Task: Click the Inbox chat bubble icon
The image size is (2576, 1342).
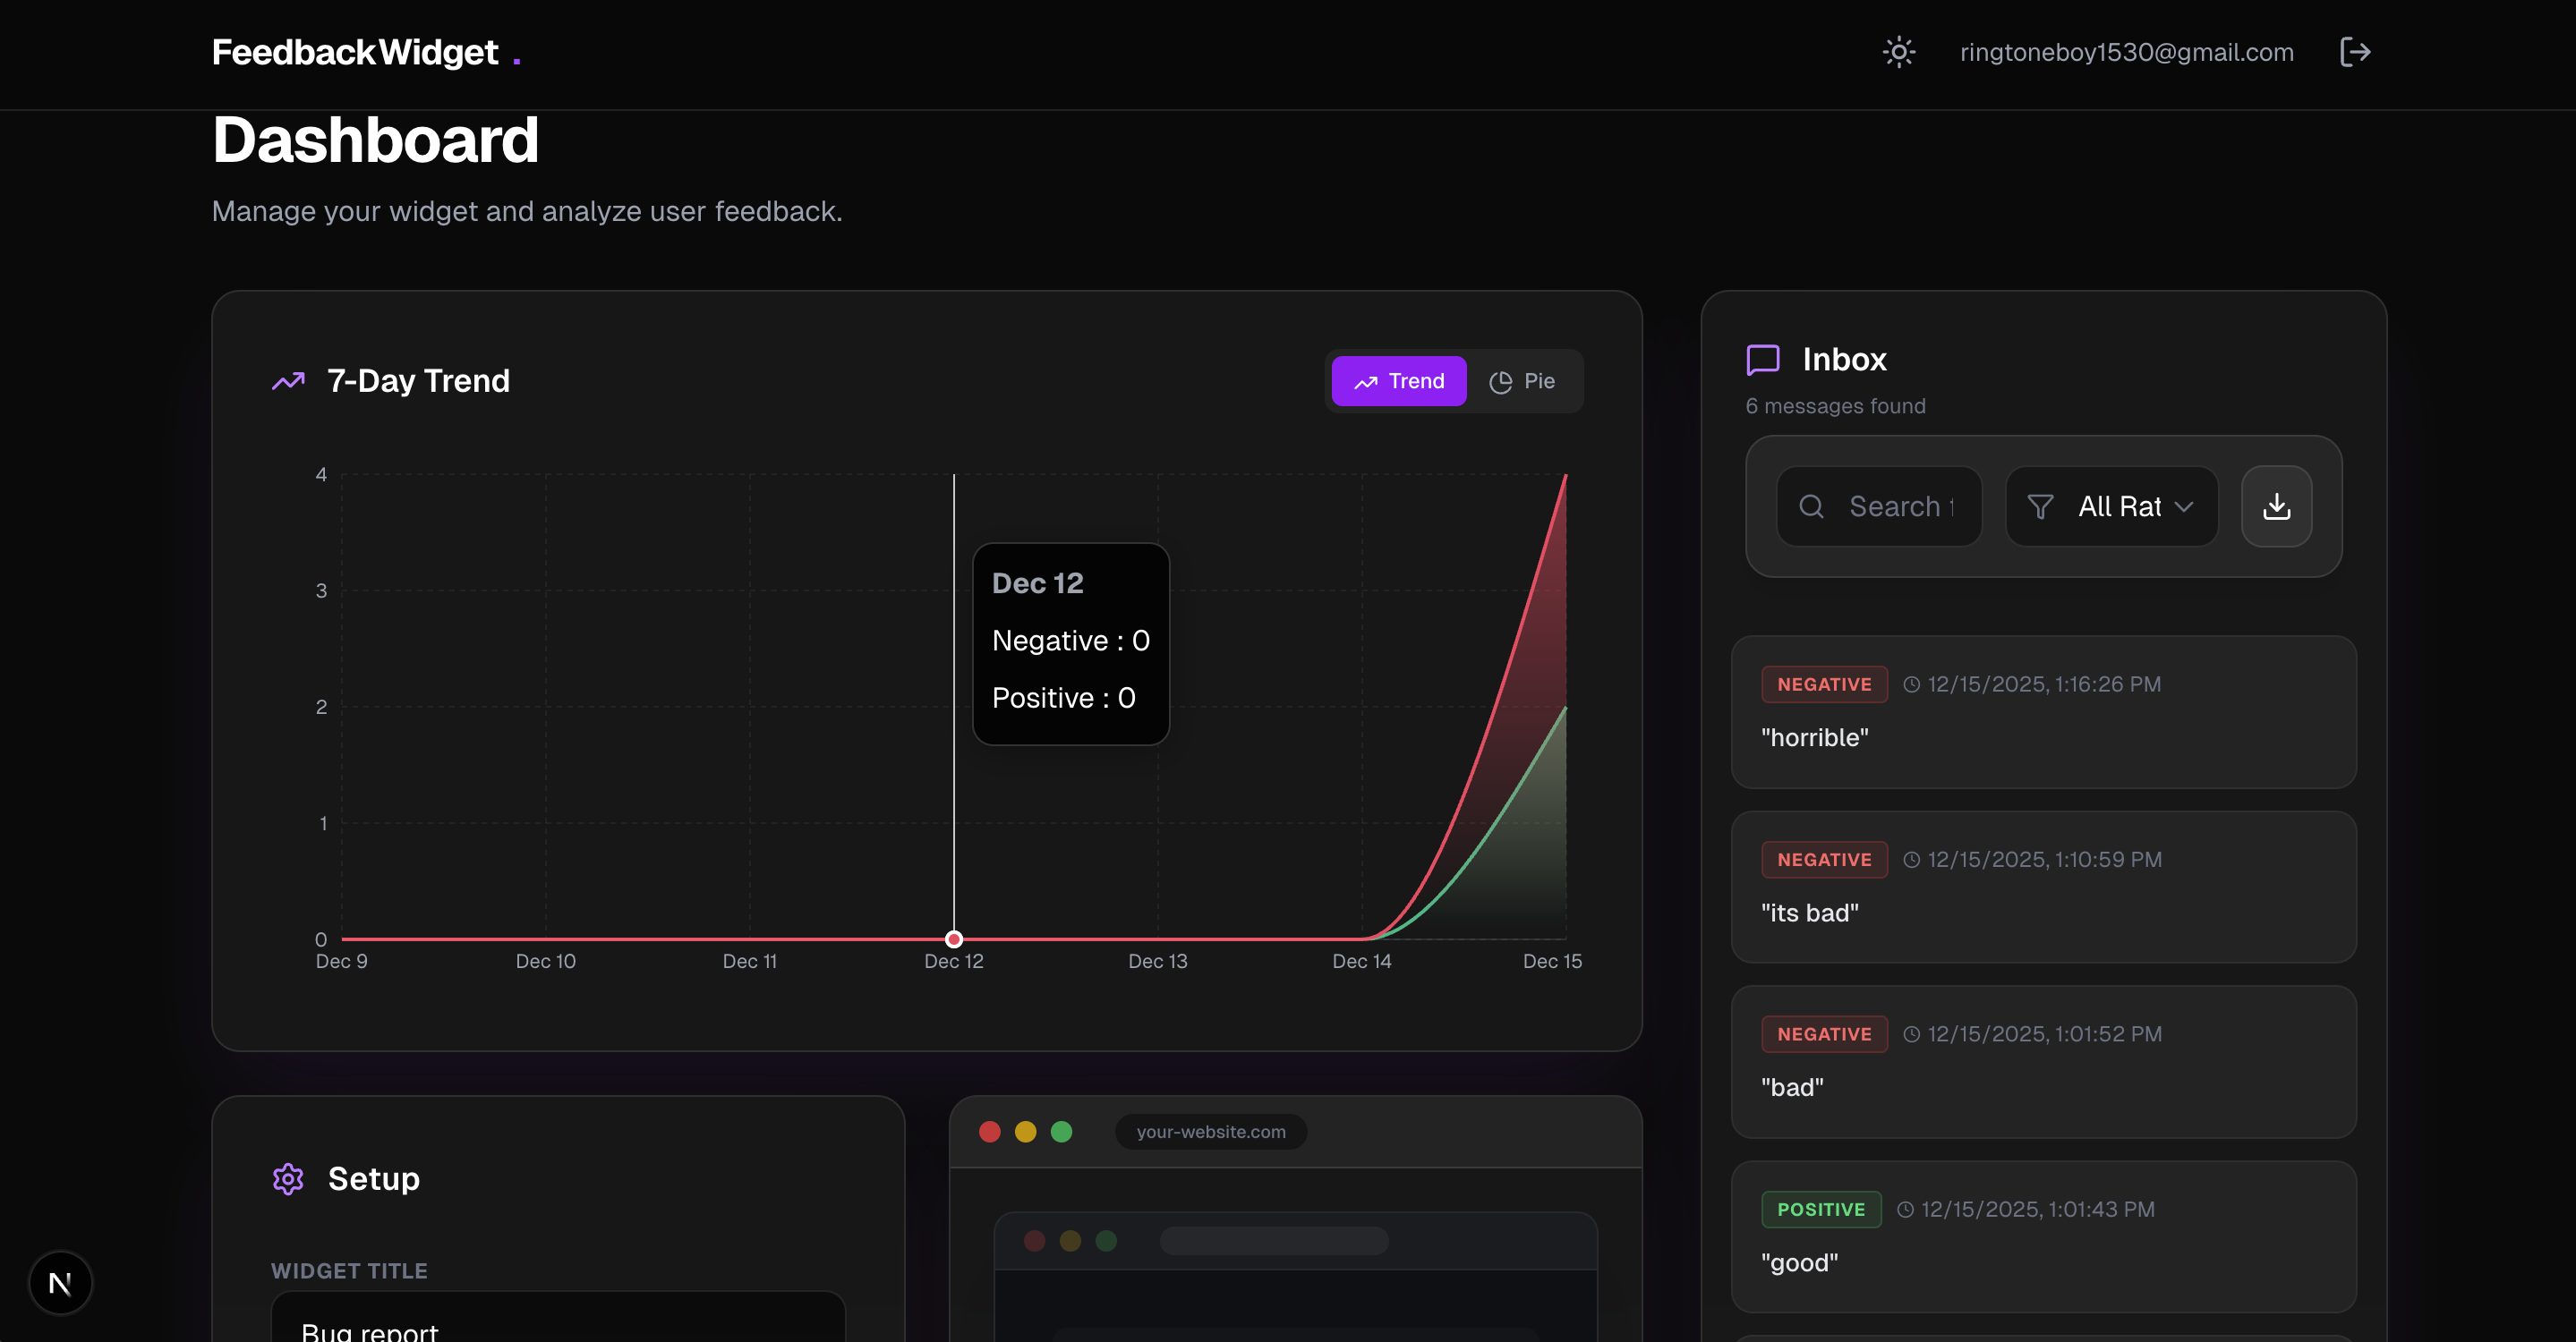Action: [1762, 360]
